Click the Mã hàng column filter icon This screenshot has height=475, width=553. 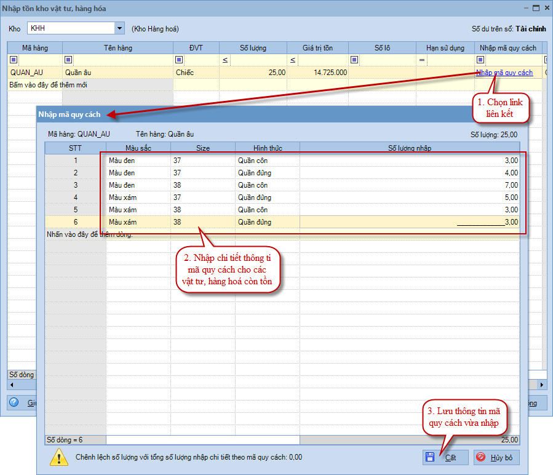(14, 60)
